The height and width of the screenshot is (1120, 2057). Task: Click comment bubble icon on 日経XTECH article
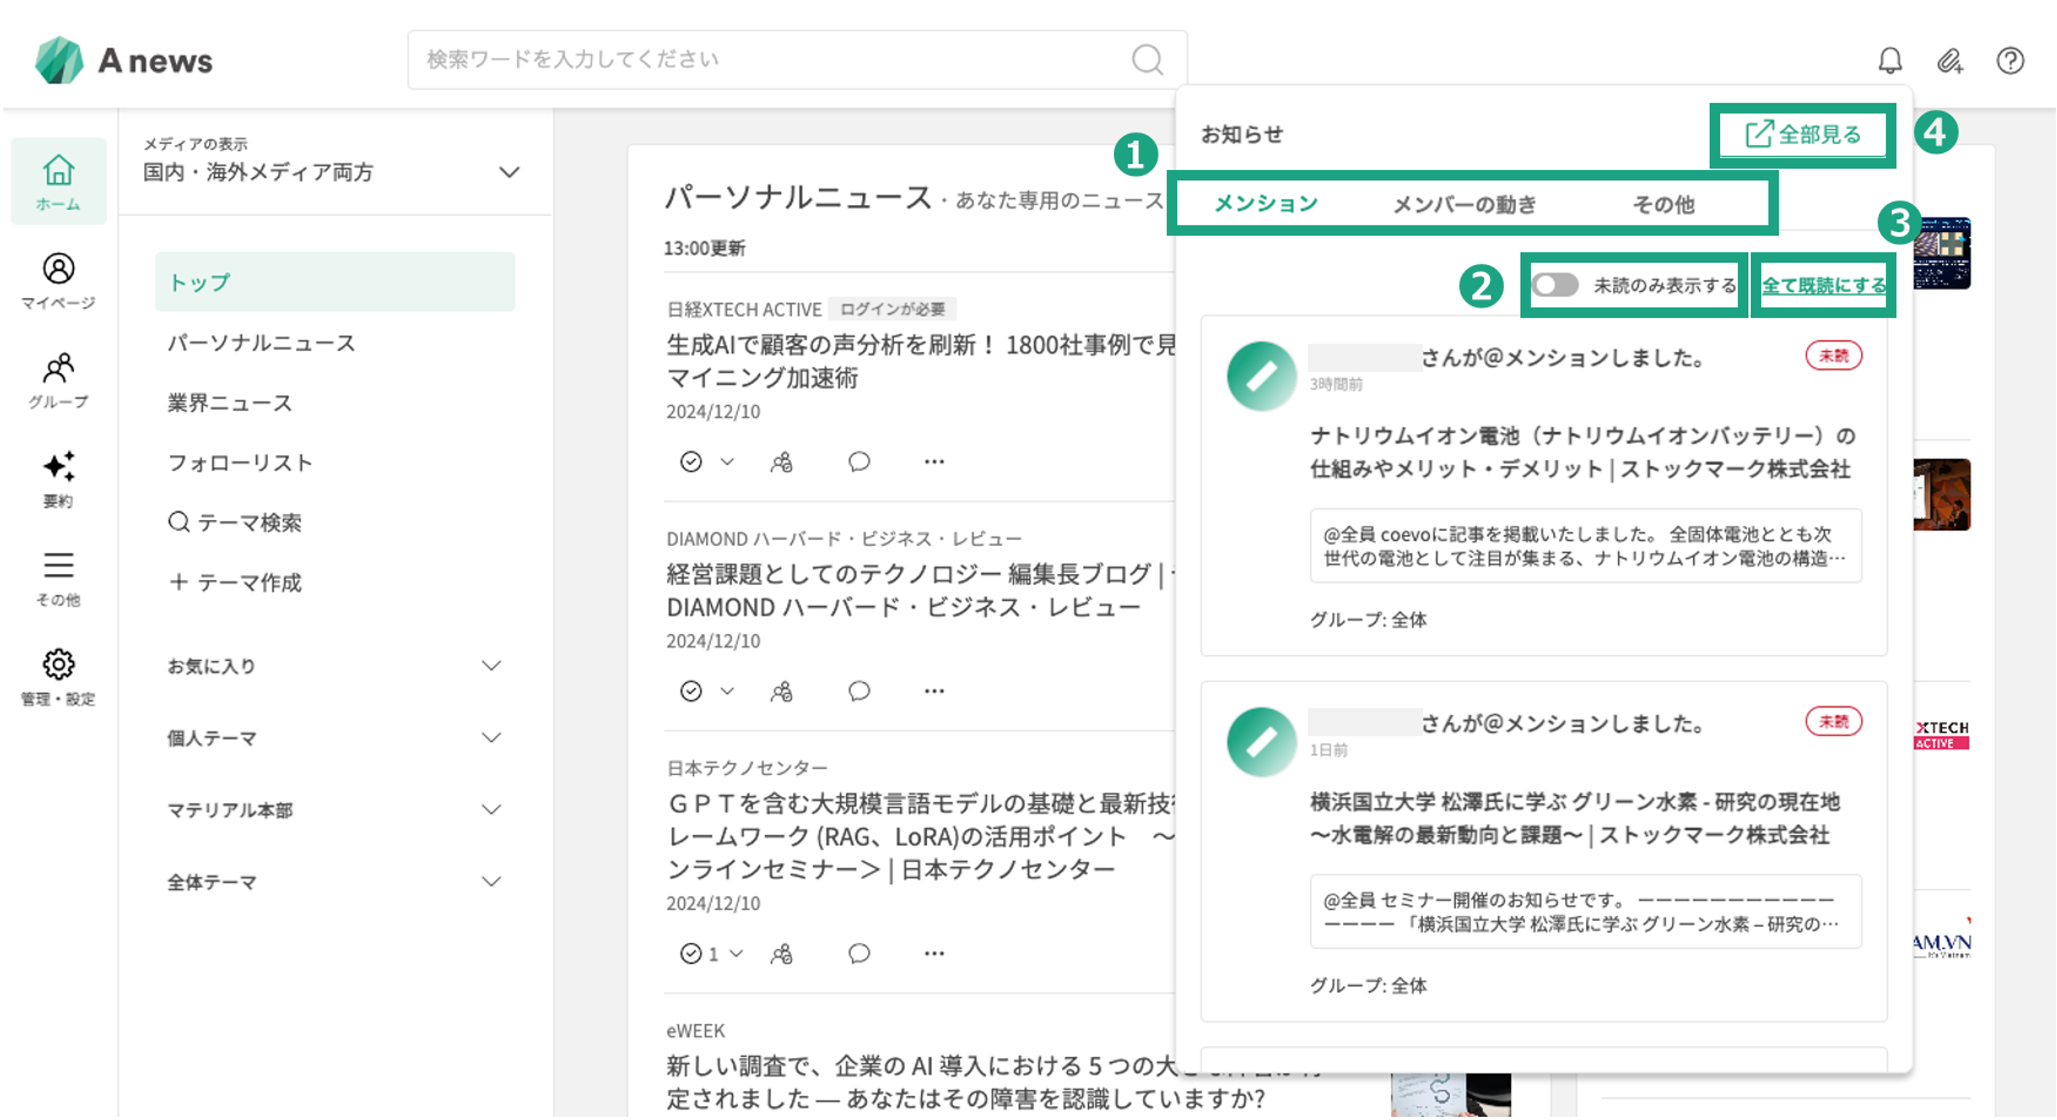858,461
